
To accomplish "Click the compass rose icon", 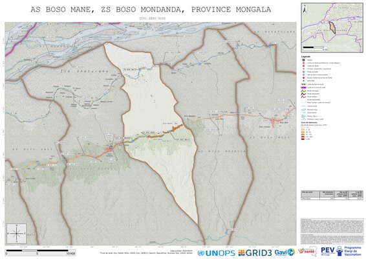I will 17,234.
